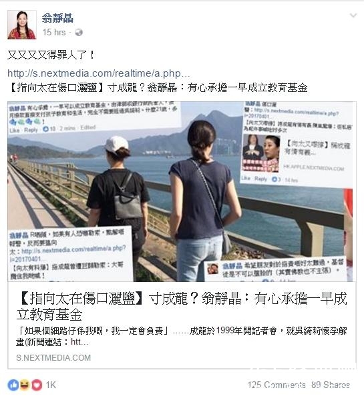This screenshot has width=364, height=398.
Task: Click the Haha laughing reaction icon
Action: pyautogui.click(x=25, y=385)
